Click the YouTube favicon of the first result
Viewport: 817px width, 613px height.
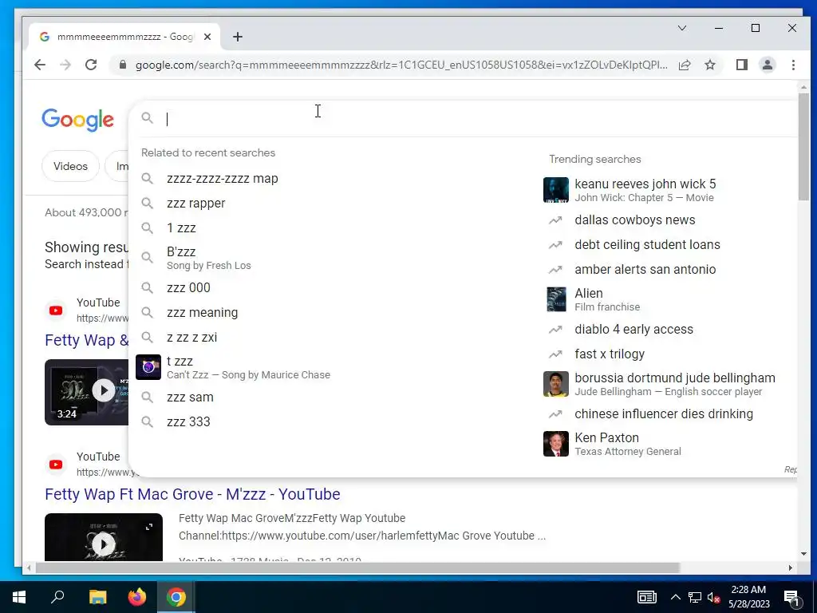pyautogui.click(x=56, y=310)
